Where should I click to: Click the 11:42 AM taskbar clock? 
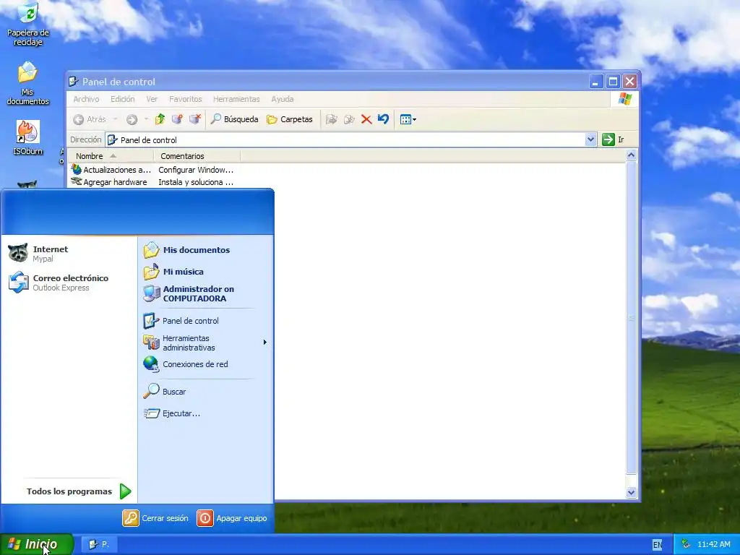[713, 544]
